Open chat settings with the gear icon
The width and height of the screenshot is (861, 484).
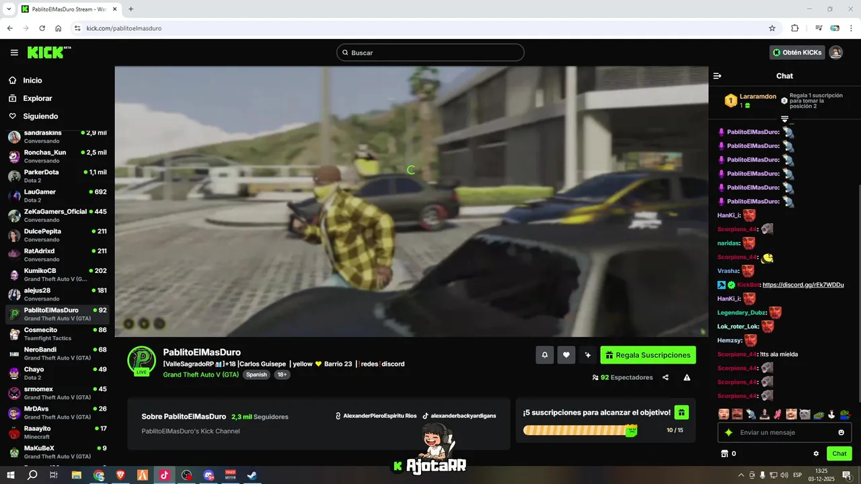click(816, 454)
